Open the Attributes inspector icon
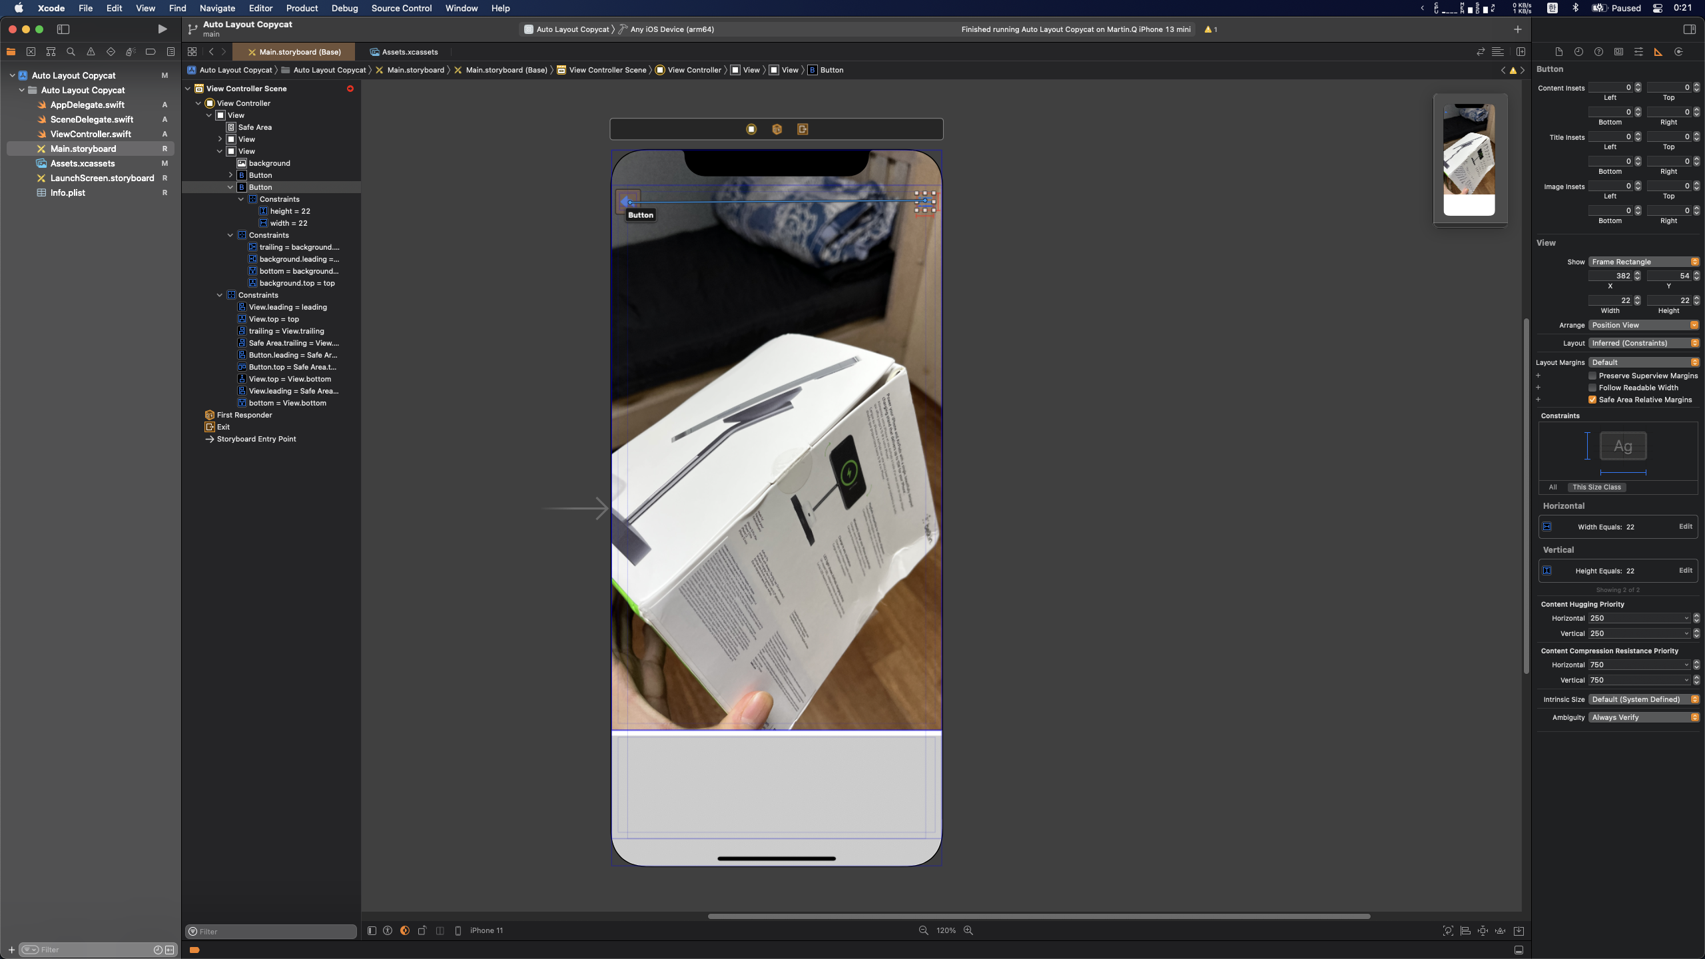Image resolution: width=1705 pixels, height=959 pixels. (x=1638, y=52)
